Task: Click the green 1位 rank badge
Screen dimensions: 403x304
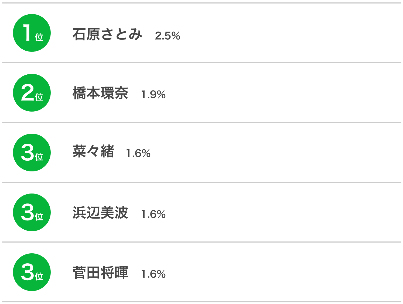Action: 32,33
